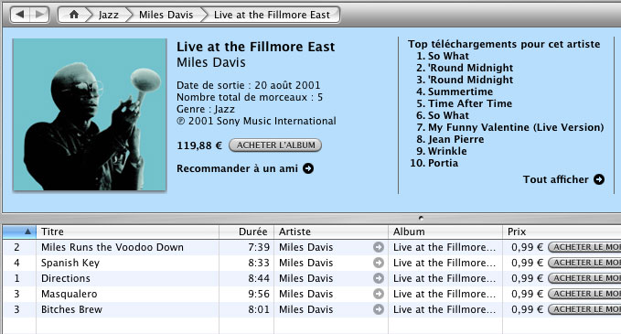Click Recommander à un ami arrow icon
621x334 pixels.
308,168
